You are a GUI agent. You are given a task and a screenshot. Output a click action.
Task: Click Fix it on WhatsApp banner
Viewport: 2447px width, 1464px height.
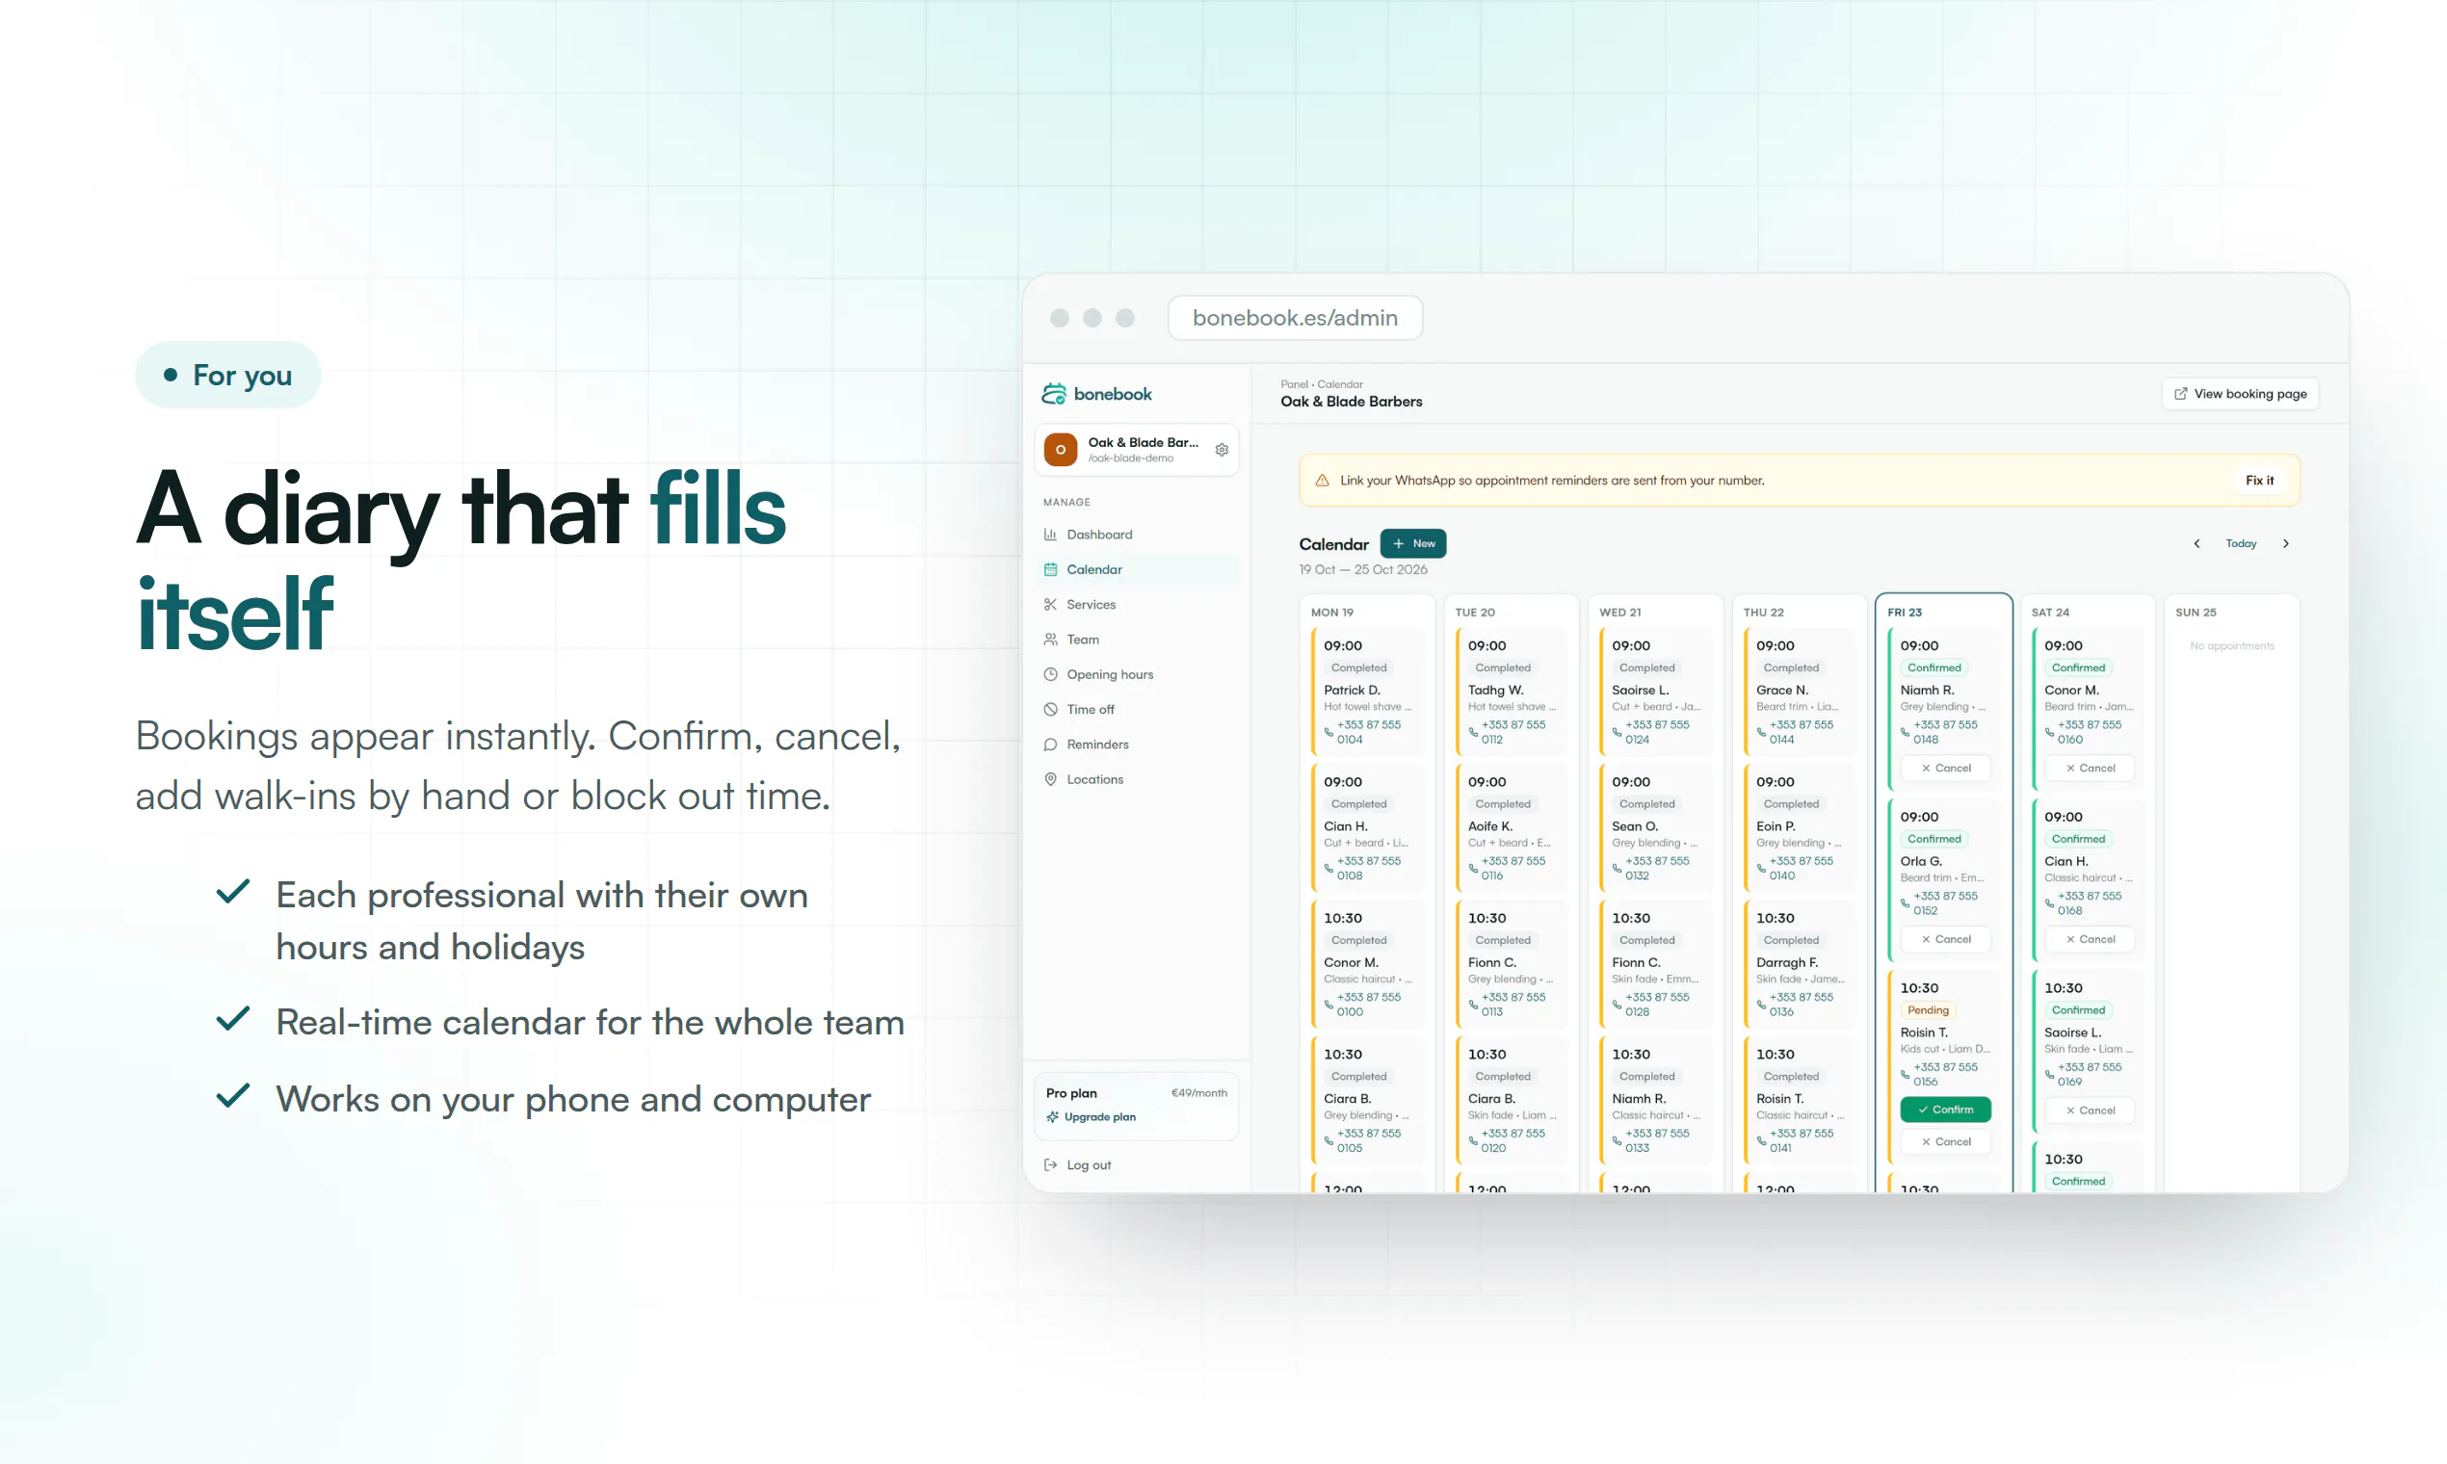pos(2259,481)
